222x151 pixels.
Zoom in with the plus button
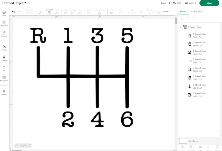coord(30,146)
